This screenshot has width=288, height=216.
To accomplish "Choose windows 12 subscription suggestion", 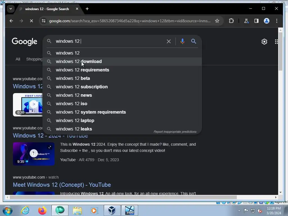I will [122, 87].
